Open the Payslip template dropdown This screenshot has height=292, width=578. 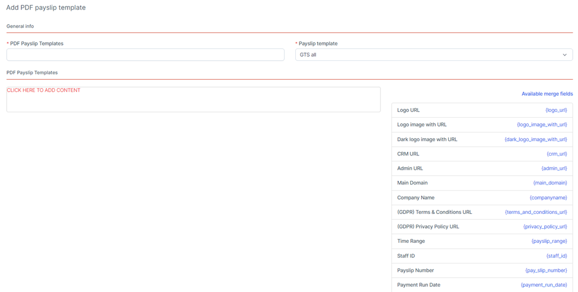tap(433, 55)
